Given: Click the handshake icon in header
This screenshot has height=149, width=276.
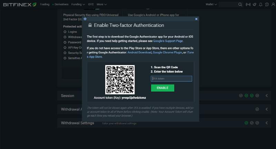Looking at the screenshot, I should (255, 4).
